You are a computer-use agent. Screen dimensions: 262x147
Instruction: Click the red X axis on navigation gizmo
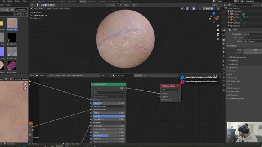coord(217,19)
